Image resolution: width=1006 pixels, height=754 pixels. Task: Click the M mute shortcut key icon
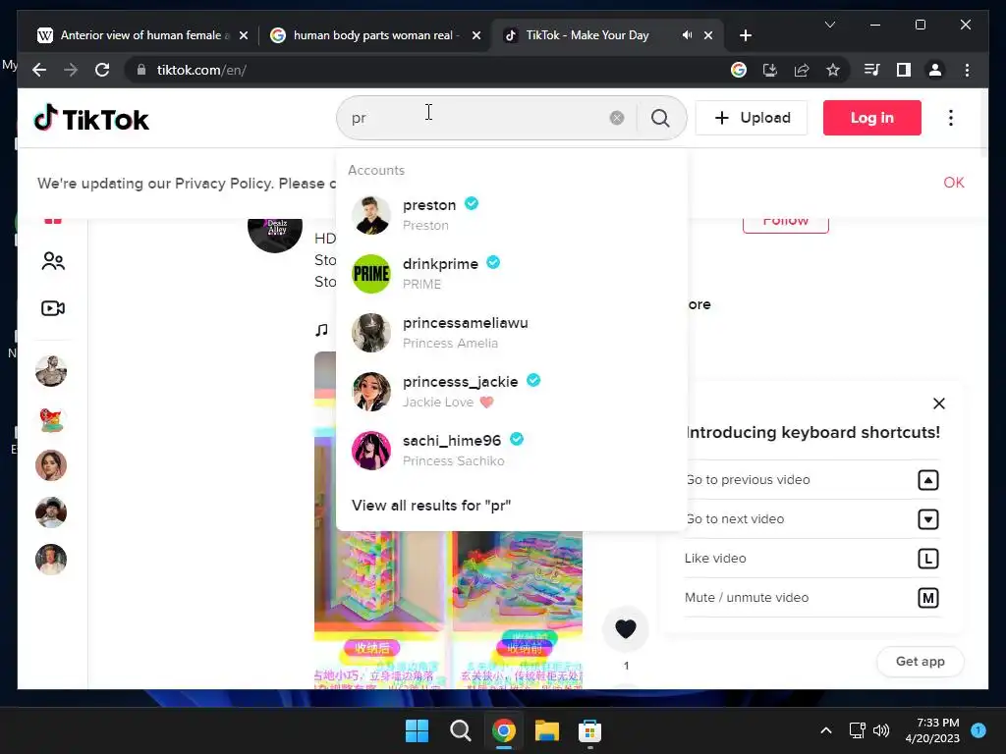click(x=928, y=598)
